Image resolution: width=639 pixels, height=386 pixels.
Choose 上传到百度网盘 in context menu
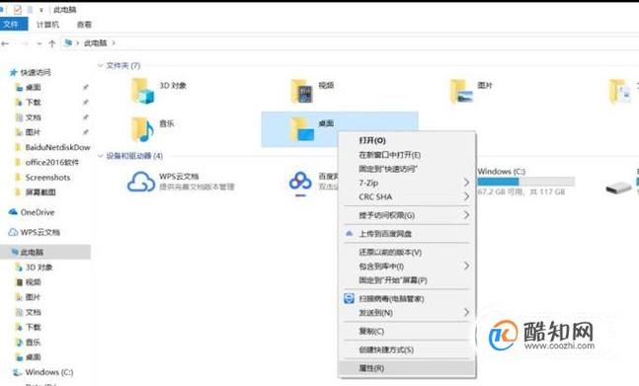tap(407, 234)
